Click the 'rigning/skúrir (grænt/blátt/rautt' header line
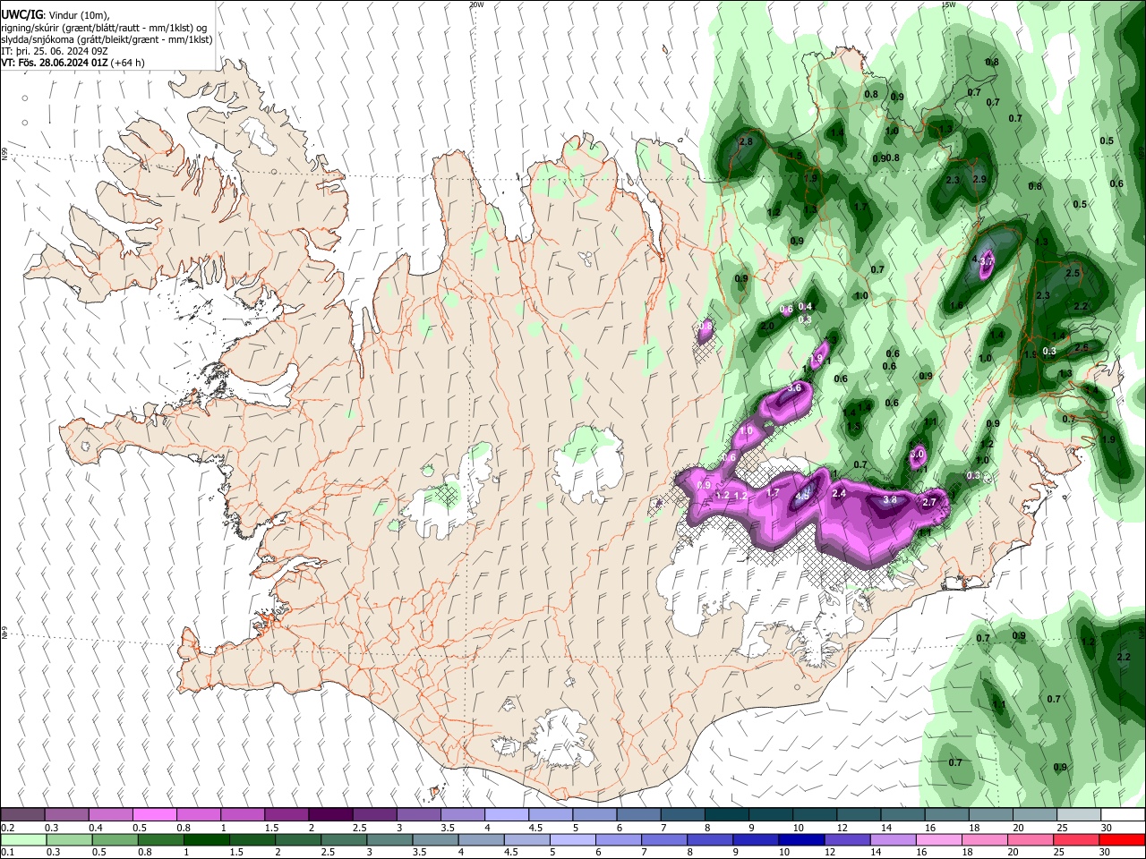This screenshot has height=859, width=1146. click(105, 27)
